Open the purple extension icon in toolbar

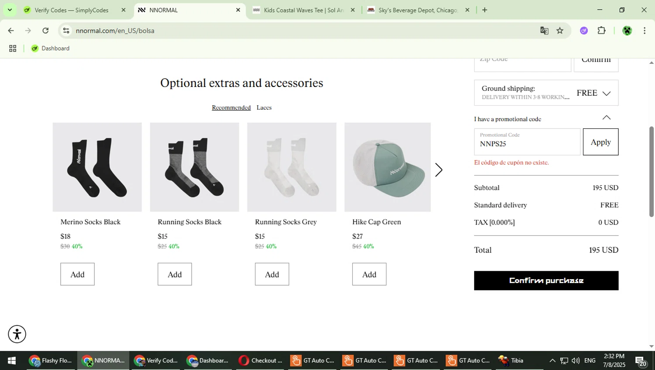coord(584,31)
